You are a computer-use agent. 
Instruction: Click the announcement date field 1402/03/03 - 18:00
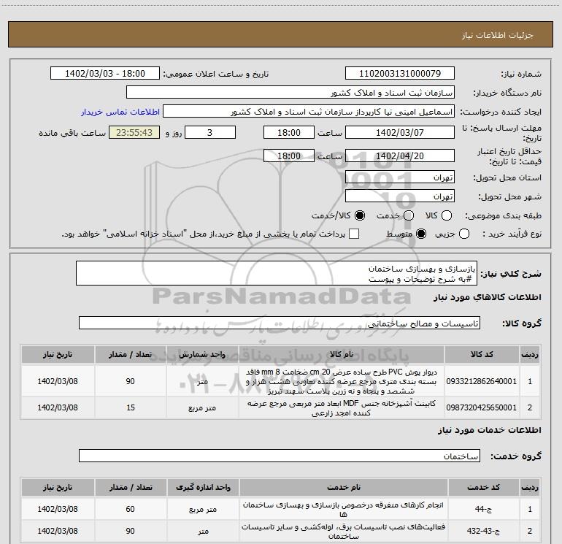click(x=105, y=73)
